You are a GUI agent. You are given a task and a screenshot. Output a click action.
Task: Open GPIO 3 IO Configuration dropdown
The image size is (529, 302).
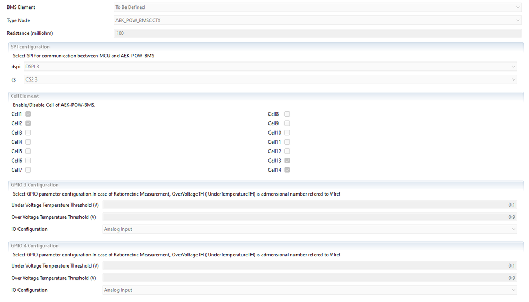tap(310, 229)
